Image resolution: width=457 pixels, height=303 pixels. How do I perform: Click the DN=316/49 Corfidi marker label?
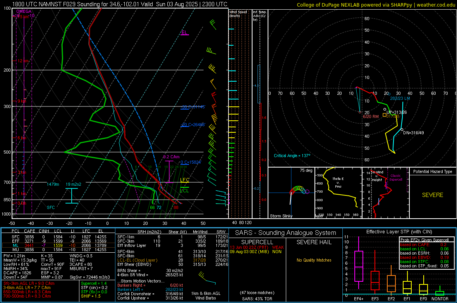pos(414,133)
